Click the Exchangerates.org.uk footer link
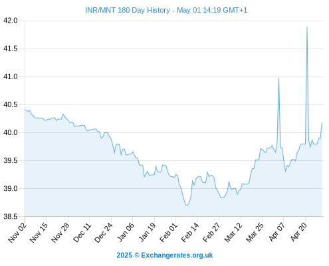 point(177,255)
